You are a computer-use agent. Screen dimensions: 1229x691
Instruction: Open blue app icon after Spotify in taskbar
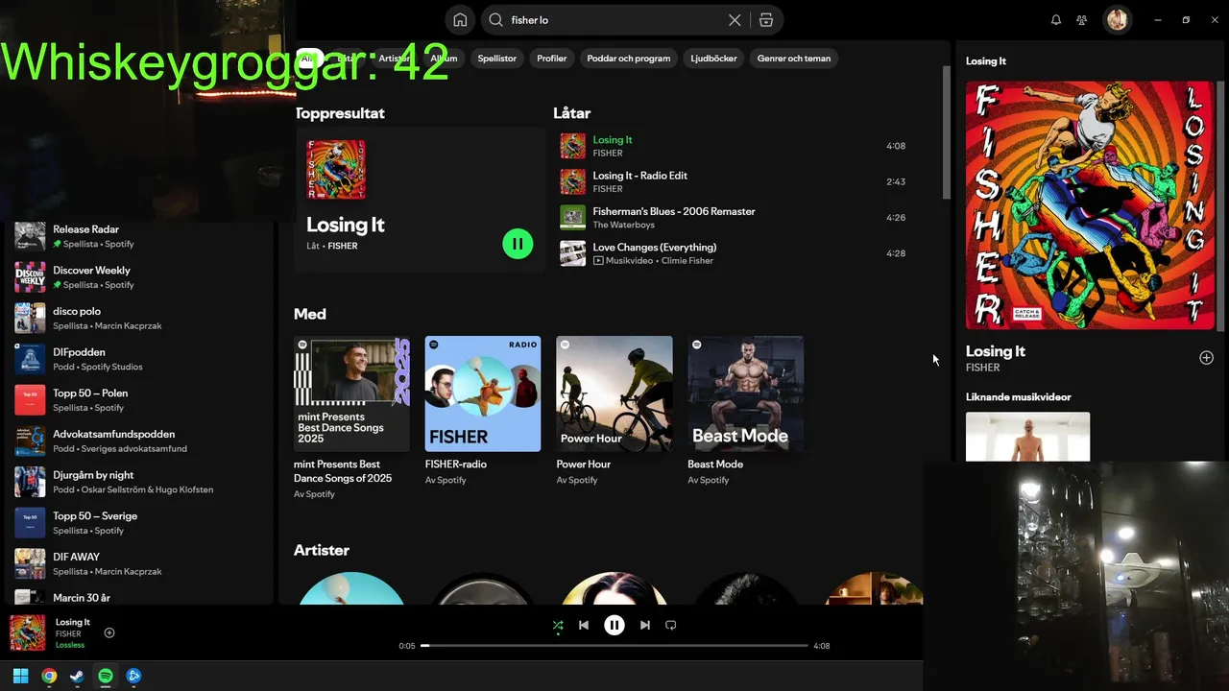pyautogui.click(x=133, y=676)
